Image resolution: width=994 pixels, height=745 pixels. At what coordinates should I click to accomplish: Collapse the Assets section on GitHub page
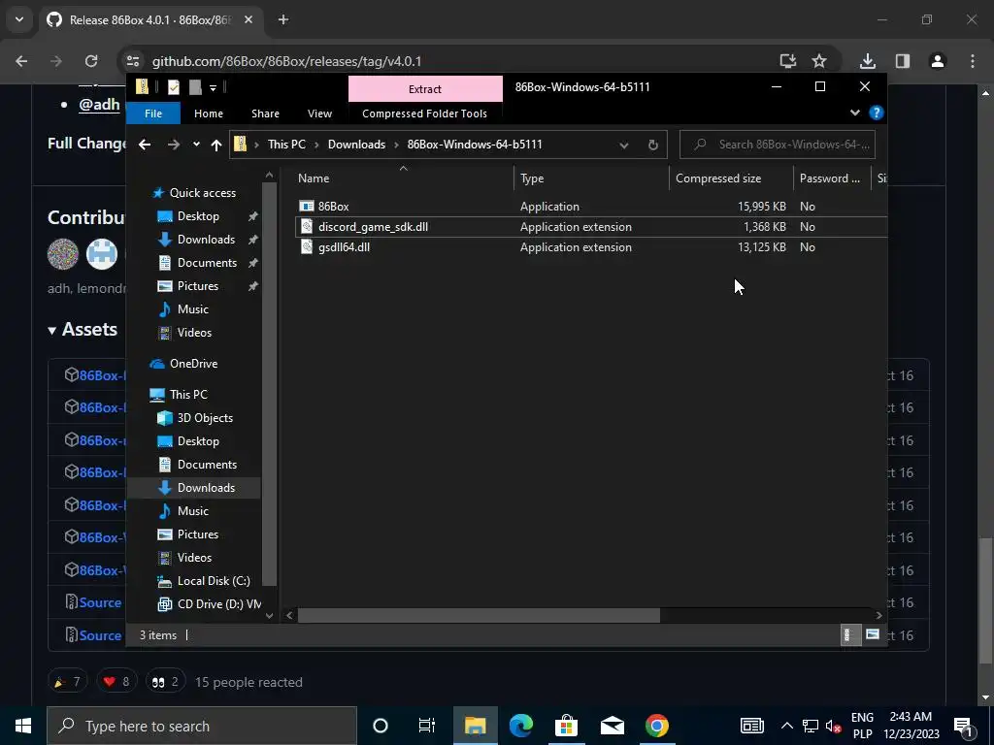point(83,330)
